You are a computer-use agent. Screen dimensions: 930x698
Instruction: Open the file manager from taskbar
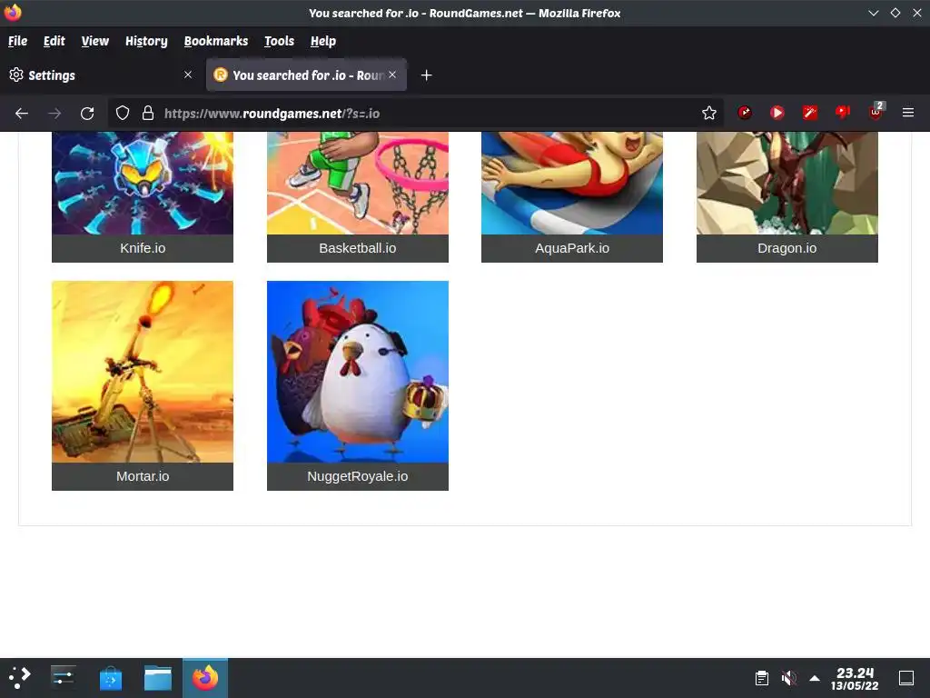(158, 678)
